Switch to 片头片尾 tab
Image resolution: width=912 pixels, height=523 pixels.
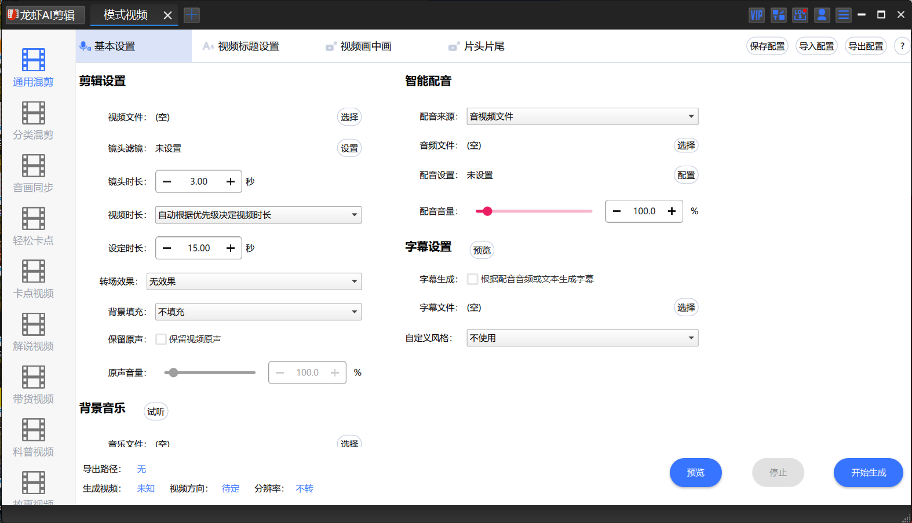click(477, 46)
